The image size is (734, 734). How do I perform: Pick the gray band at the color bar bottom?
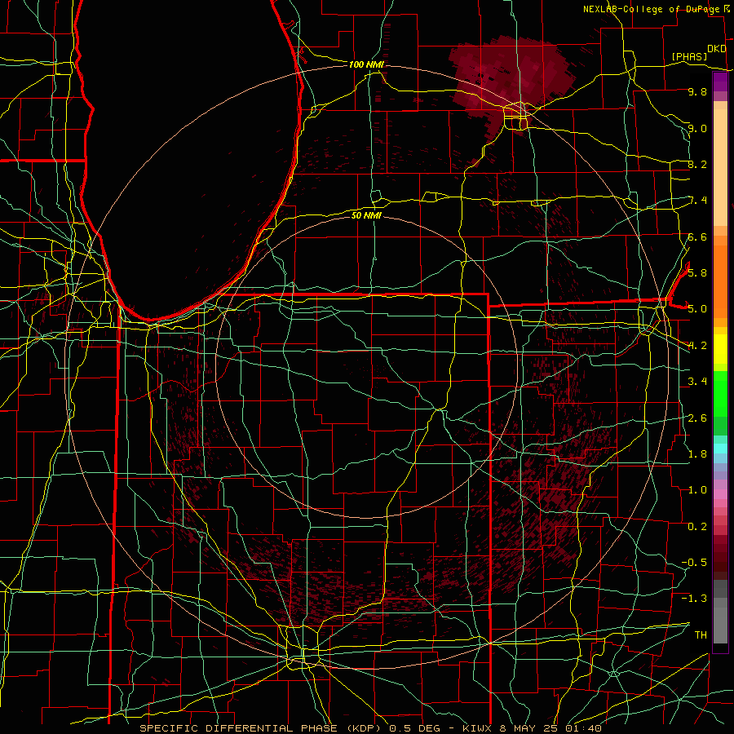(x=720, y=622)
